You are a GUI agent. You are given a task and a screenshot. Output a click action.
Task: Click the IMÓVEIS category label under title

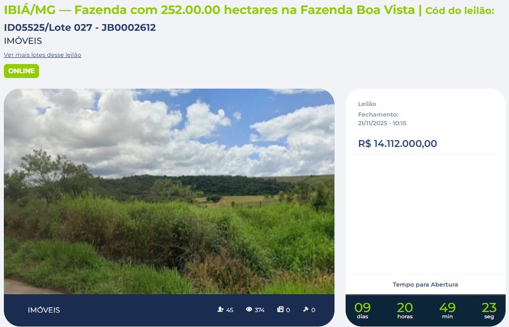[x=23, y=41]
